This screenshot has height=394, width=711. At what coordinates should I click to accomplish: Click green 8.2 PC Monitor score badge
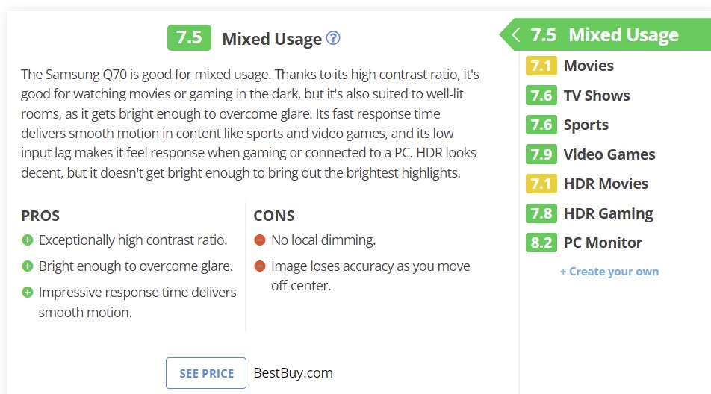(x=541, y=243)
